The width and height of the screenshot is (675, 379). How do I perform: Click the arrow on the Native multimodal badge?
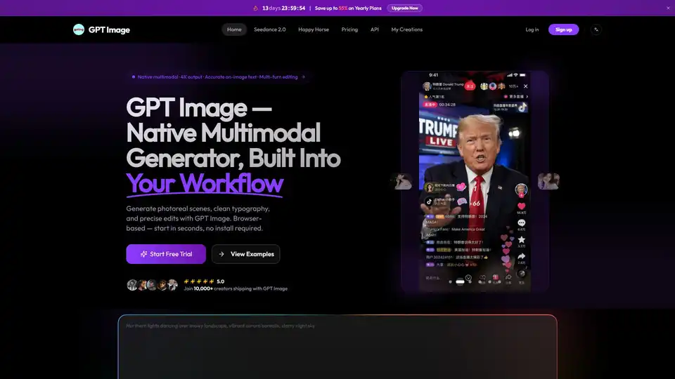point(303,77)
